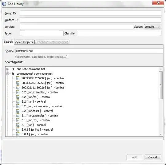Click the Group ID input field

90,13
